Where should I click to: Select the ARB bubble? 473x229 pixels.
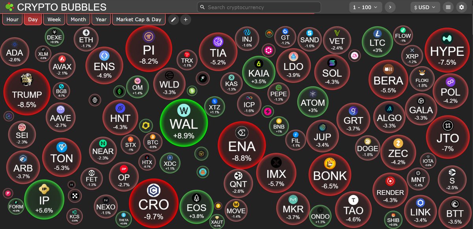click(x=23, y=167)
